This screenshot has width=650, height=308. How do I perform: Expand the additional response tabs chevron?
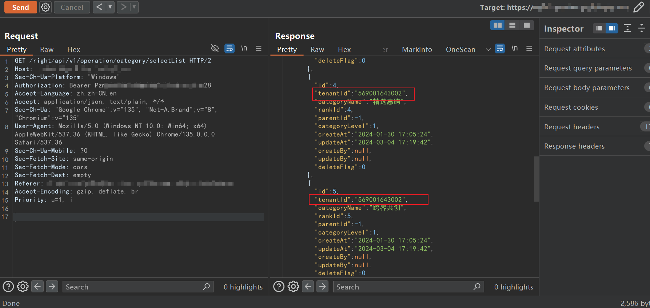coord(489,49)
